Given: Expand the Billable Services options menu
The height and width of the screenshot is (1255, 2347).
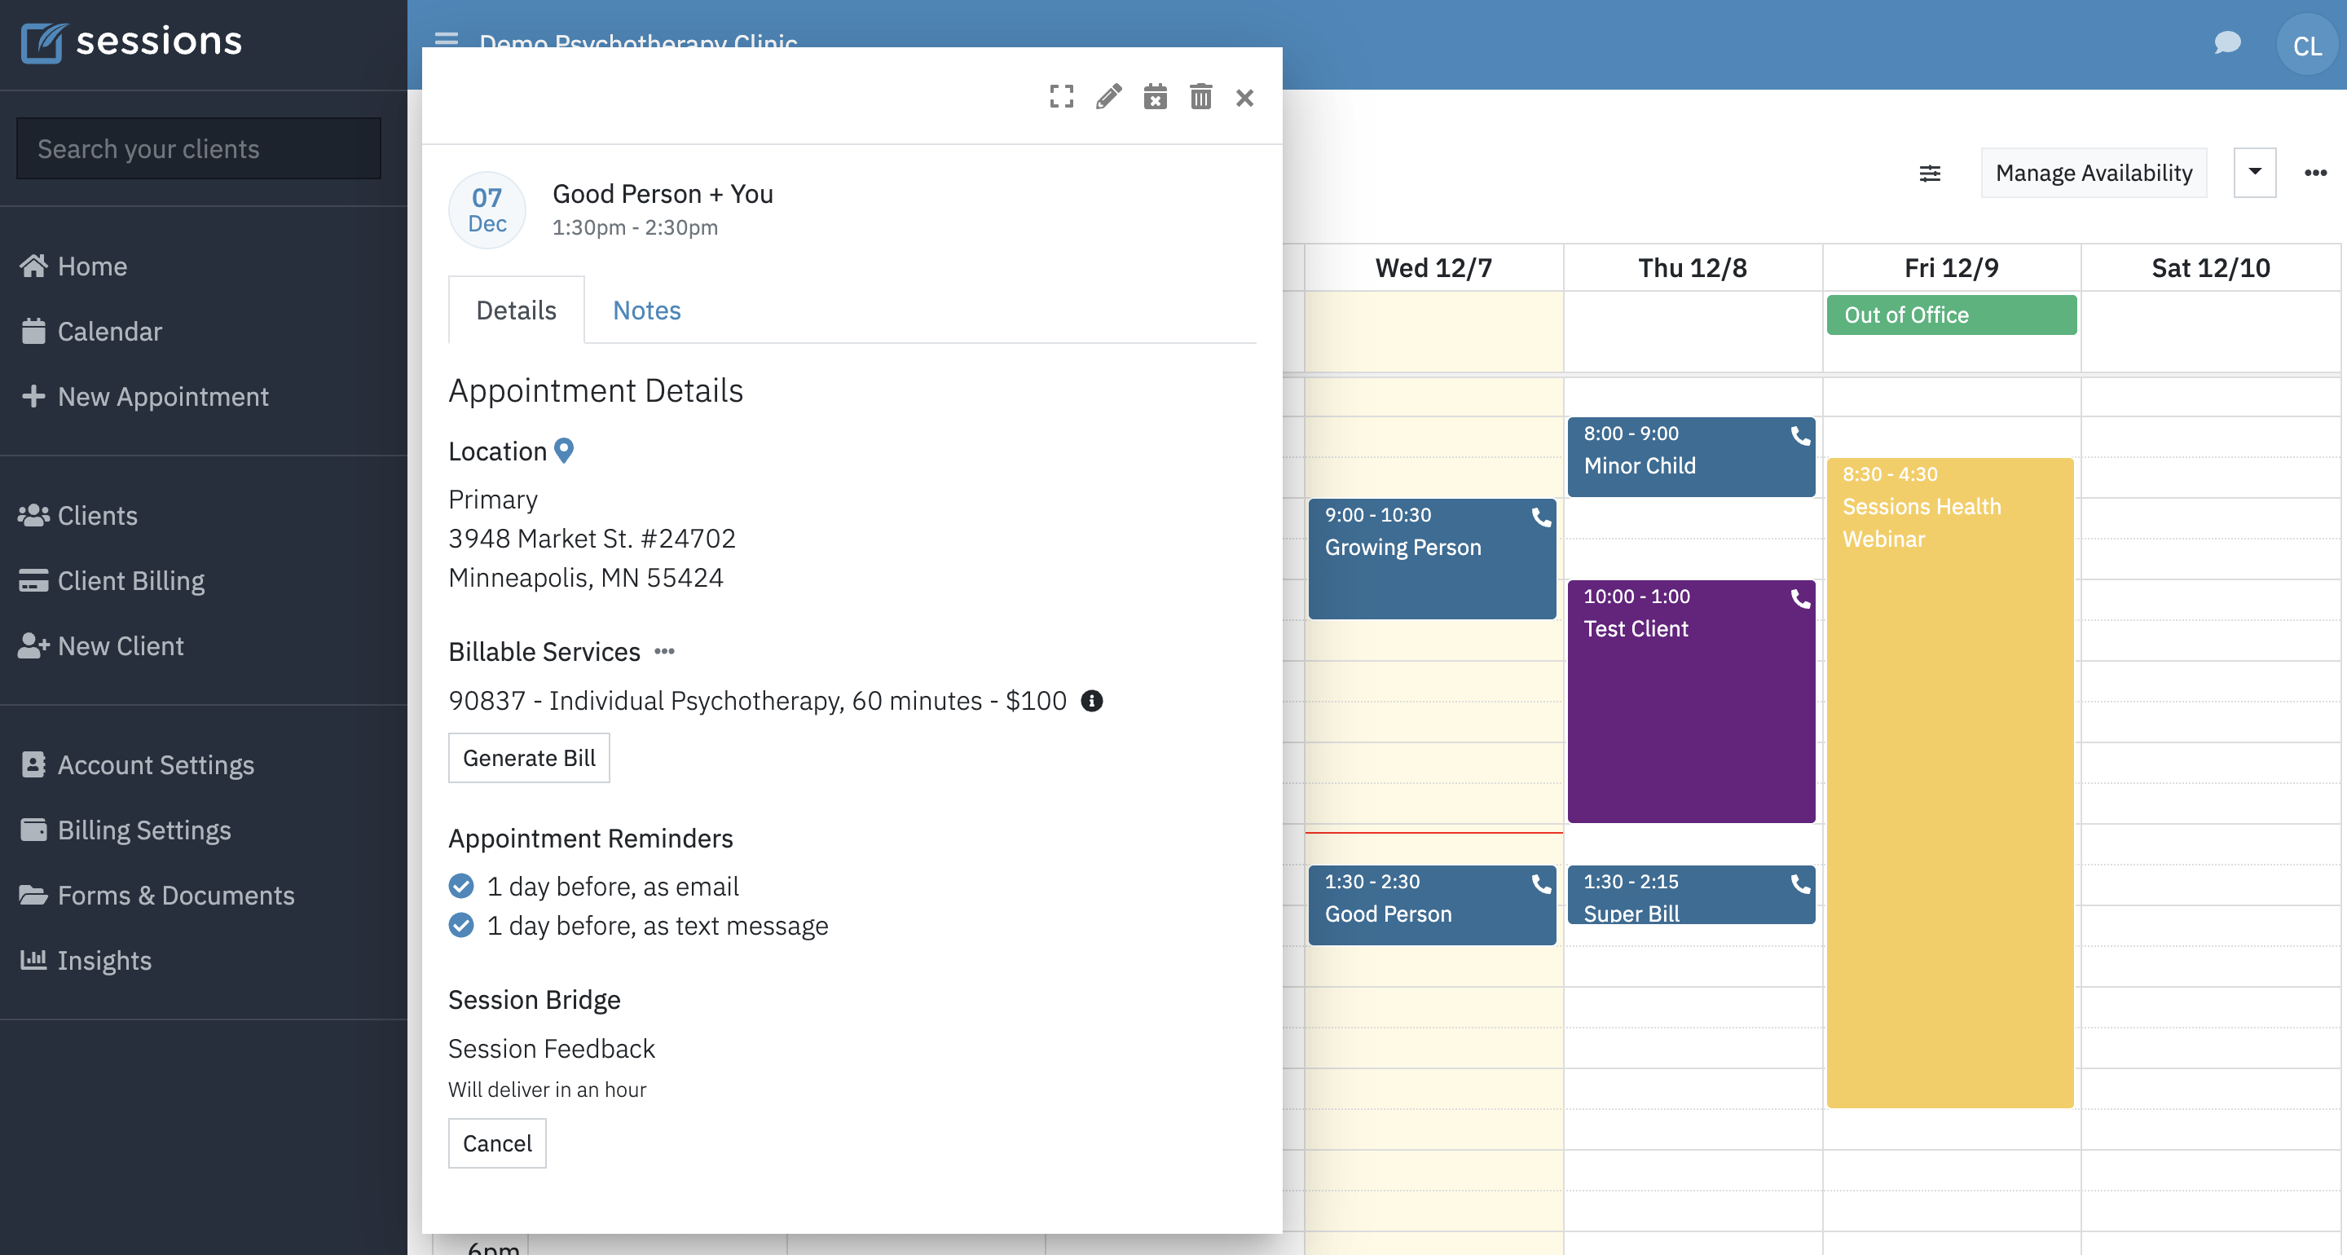Looking at the screenshot, I should tap(663, 650).
